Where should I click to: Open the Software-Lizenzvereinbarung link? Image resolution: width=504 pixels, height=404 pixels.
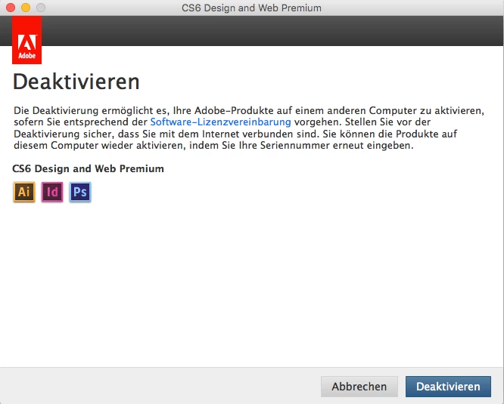point(220,122)
